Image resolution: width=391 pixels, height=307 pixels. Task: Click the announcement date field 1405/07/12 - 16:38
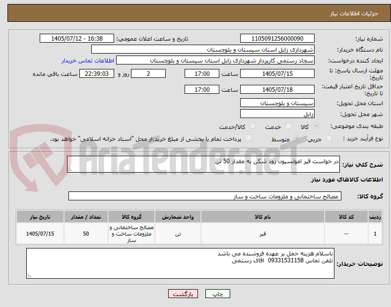click(x=77, y=38)
